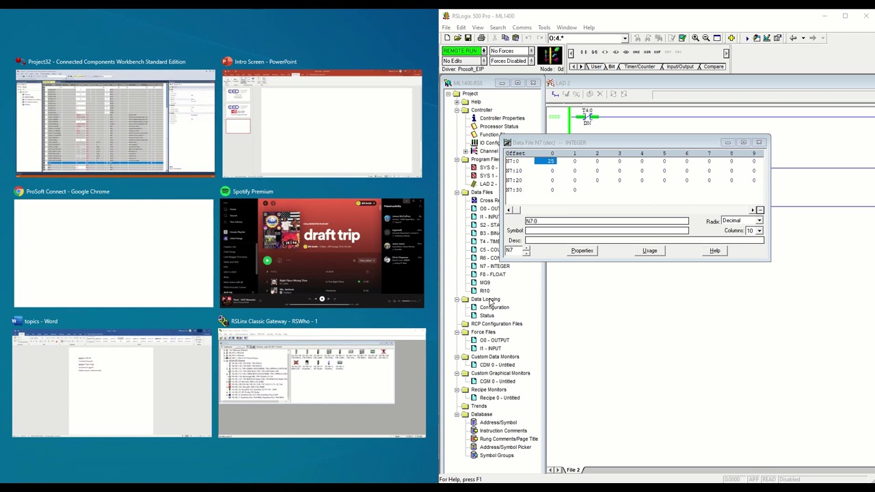Increment the N7 file number stepper
The height and width of the screenshot is (492, 875).
point(526,248)
